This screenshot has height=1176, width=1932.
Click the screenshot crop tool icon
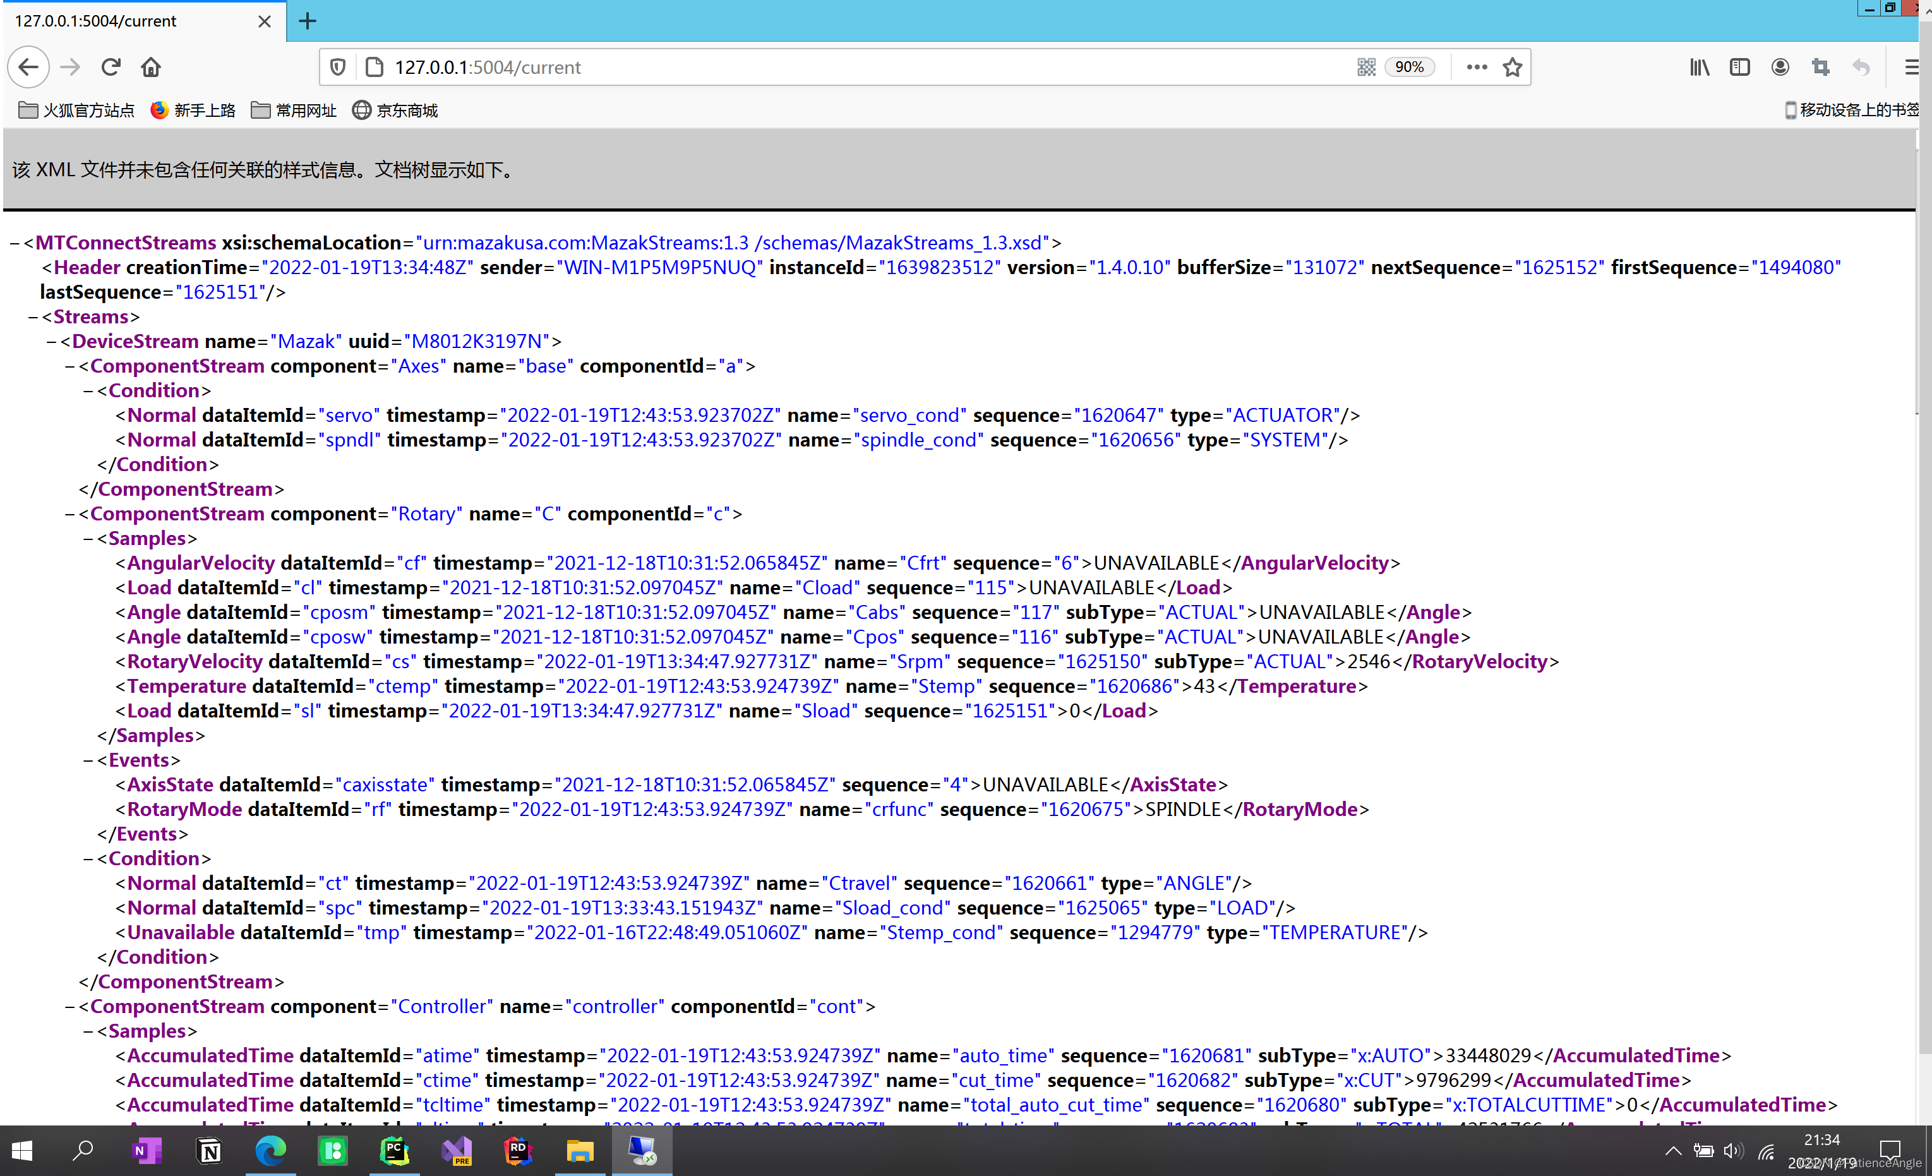(x=1821, y=68)
